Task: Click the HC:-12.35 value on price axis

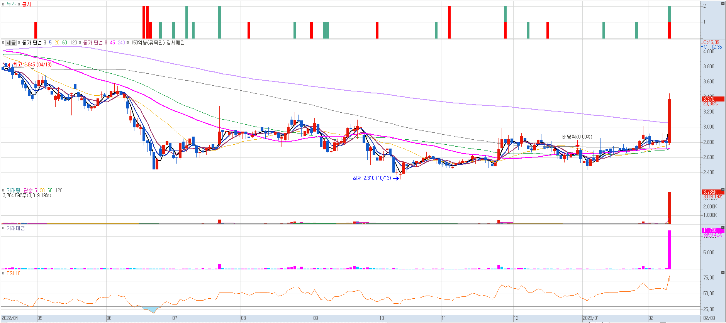Action: 711,47
